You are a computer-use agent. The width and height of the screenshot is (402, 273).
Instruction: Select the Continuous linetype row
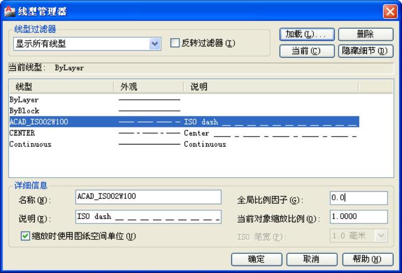coord(184,144)
